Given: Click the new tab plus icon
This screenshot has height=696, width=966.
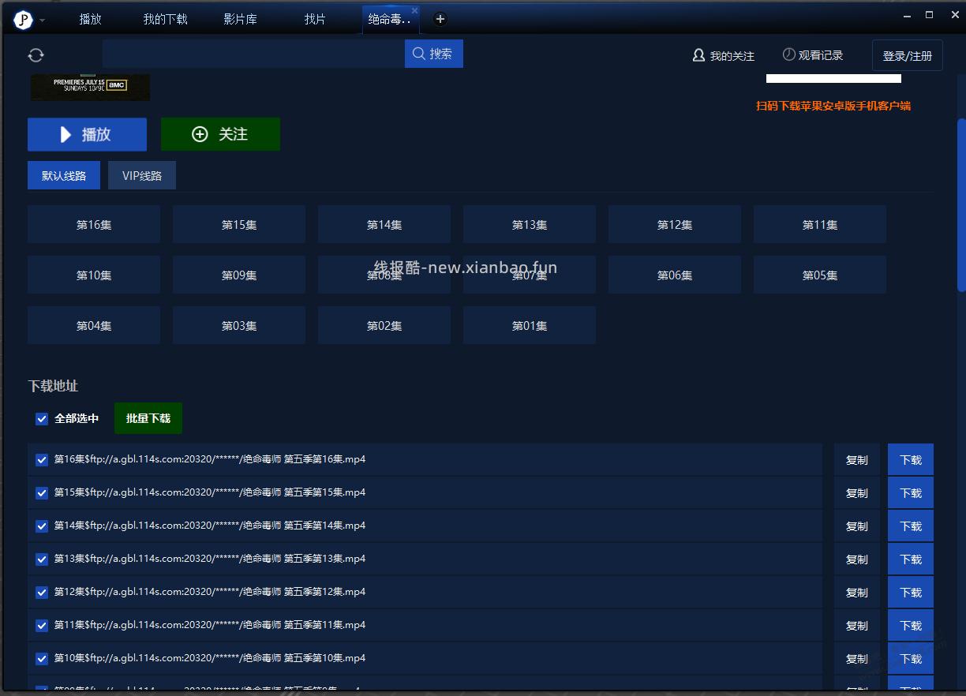Looking at the screenshot, I should (x=440, y=19).
